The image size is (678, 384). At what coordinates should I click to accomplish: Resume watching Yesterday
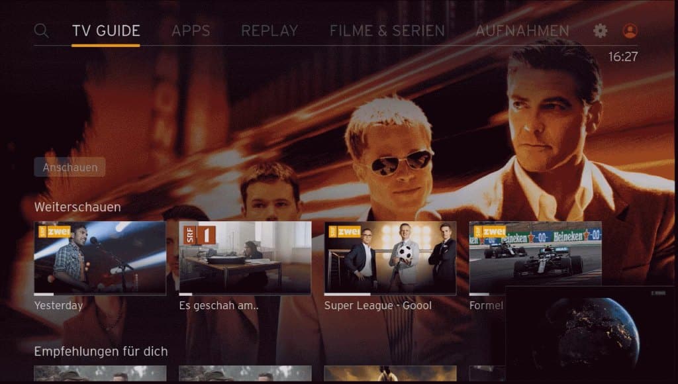pyautogui.click(x=99, y=258)
